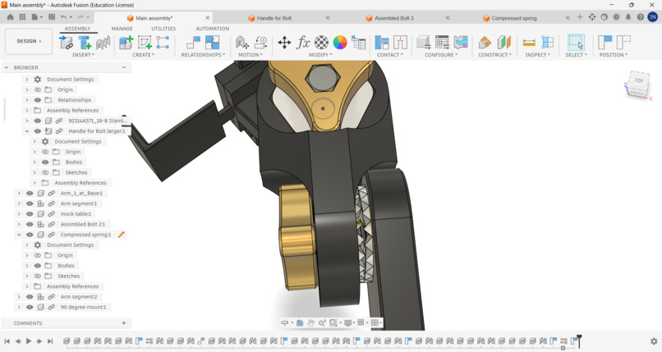Click the Save icon
This screenshot has width=662, height=352.
click(52, 17)
